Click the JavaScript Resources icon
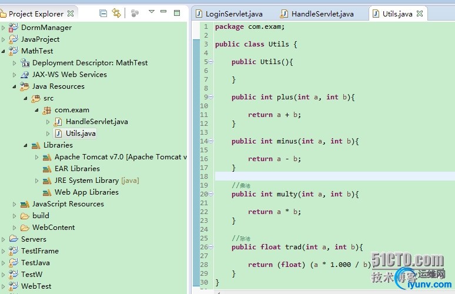The image size is (455, 294). point(25,204)
